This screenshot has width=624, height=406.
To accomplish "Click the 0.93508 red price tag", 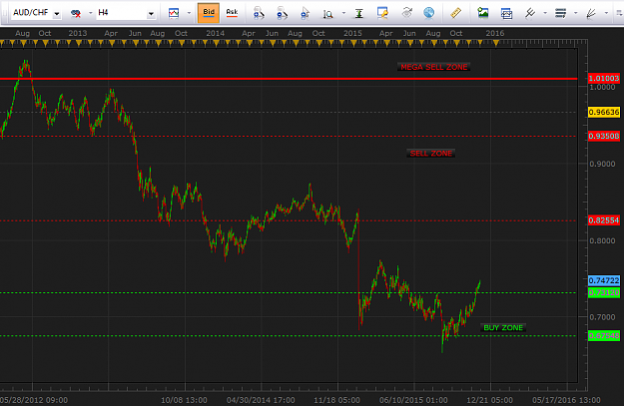I will point(604,136).
